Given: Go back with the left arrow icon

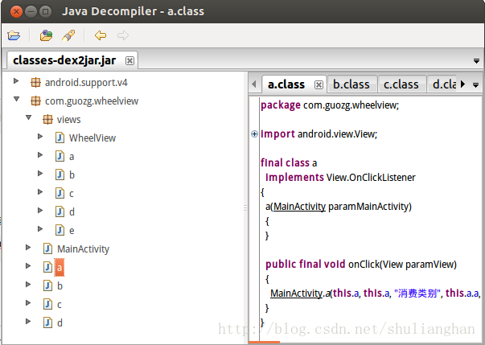Looking at the screenshot, I should [101, 35].
